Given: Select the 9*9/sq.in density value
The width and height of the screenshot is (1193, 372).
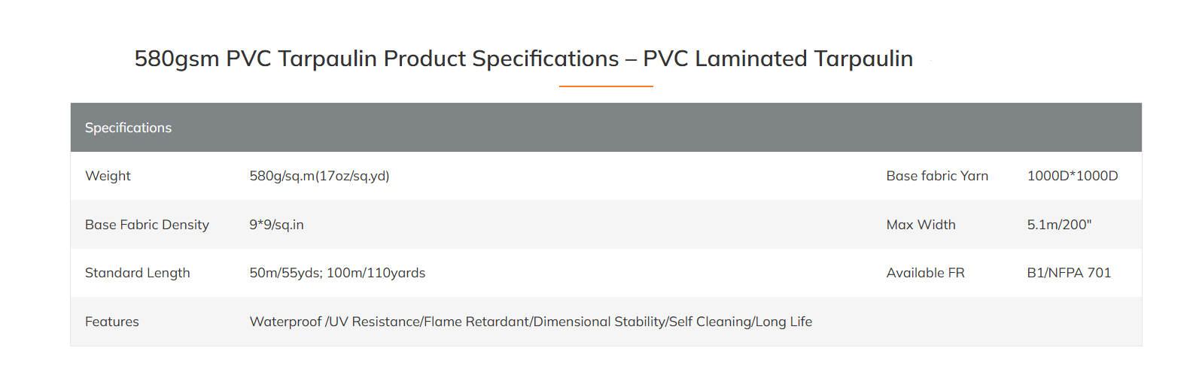Looking at the screenshot, I should tap(276, 225).
